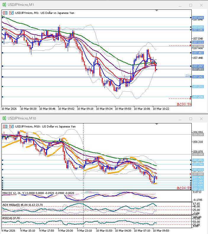This screenshot has height=234, width=208.
Task: Select the 157.649 price level label on M1
Action: (x=197, y=17)
